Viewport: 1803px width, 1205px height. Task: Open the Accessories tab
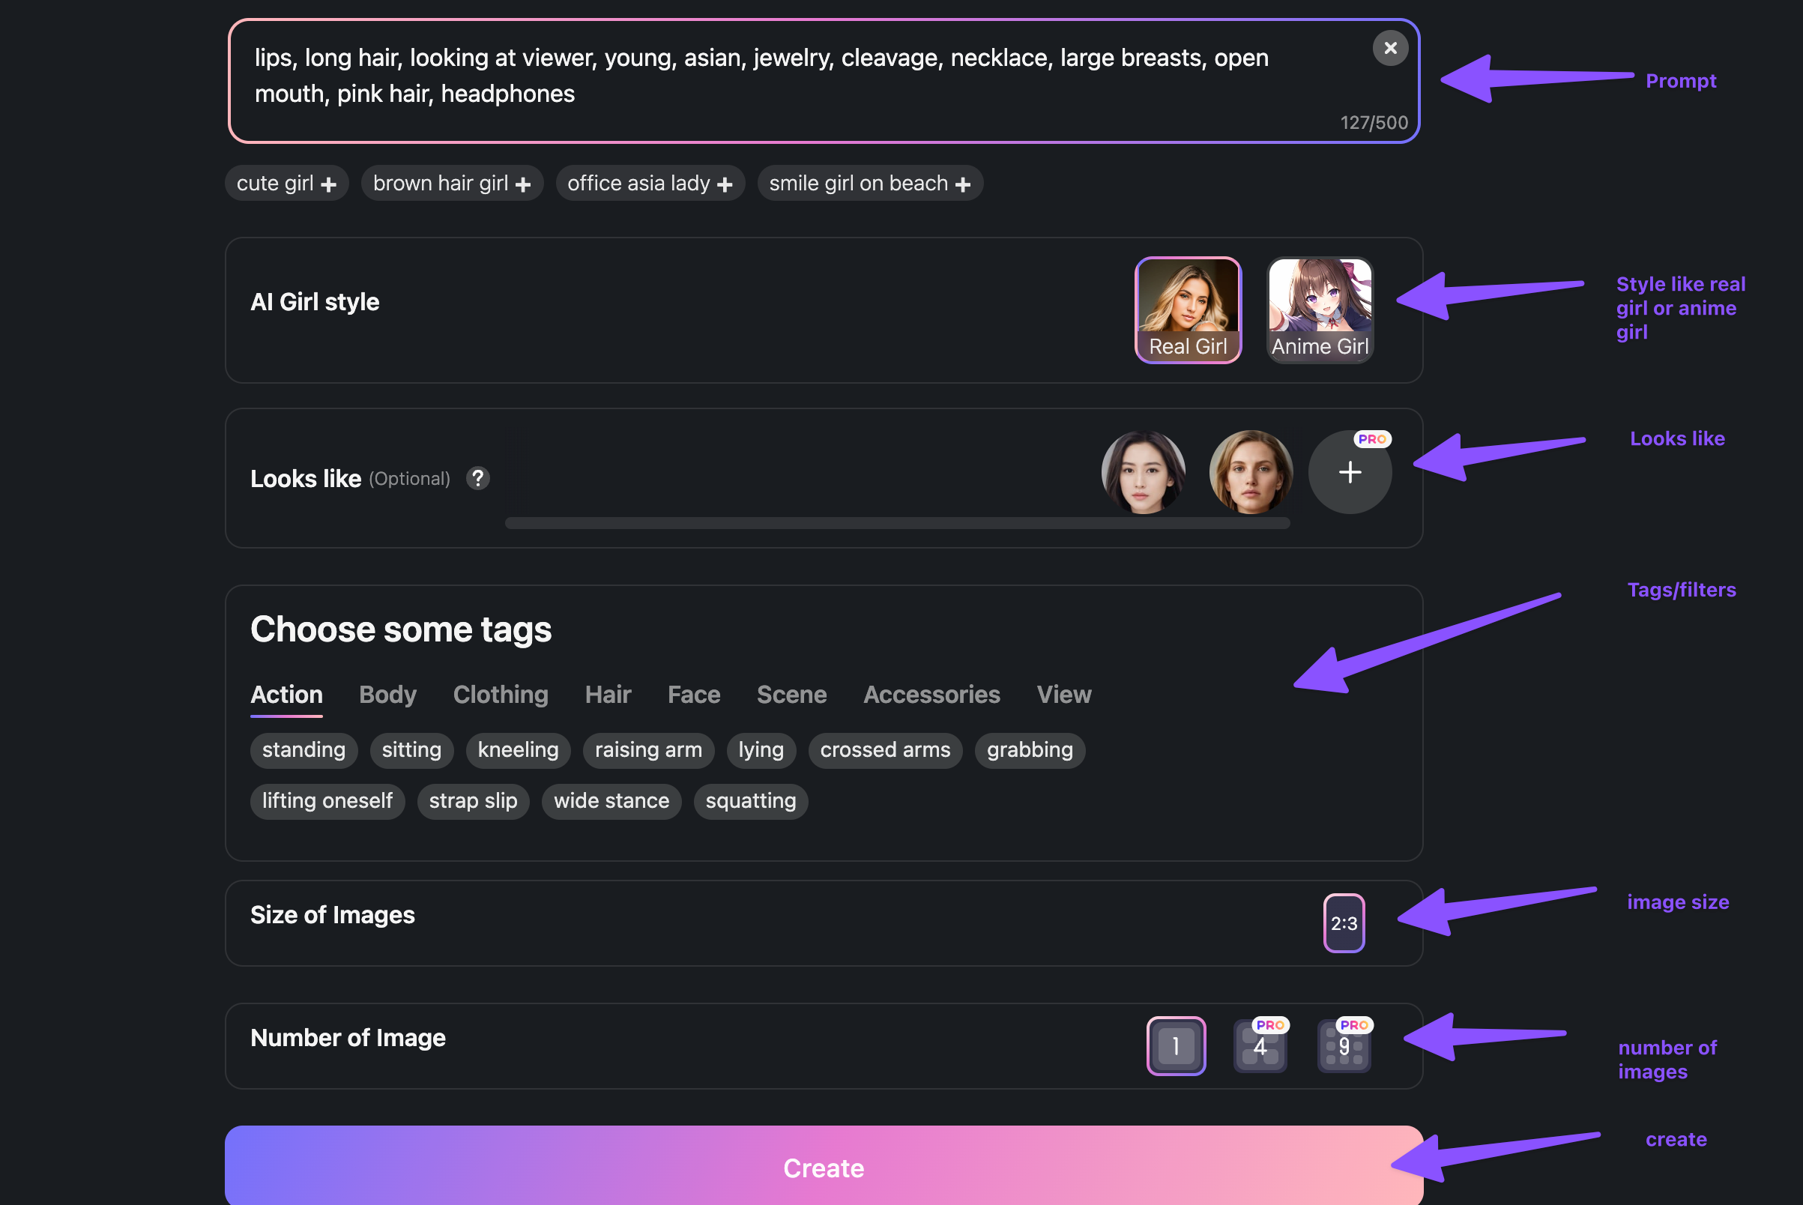coord(931,695)
